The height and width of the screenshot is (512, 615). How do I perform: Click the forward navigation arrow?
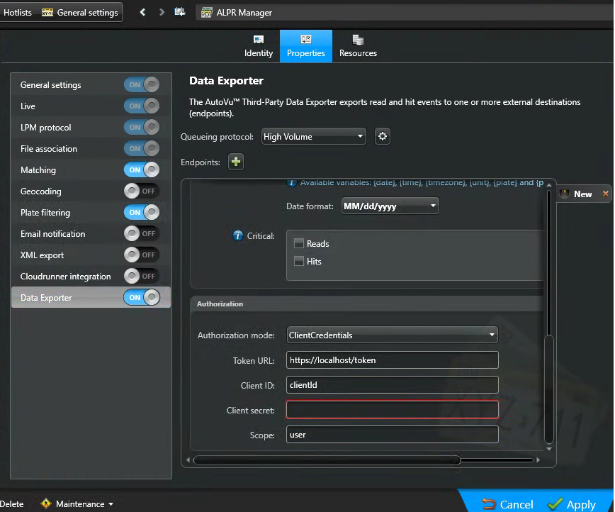162,12
